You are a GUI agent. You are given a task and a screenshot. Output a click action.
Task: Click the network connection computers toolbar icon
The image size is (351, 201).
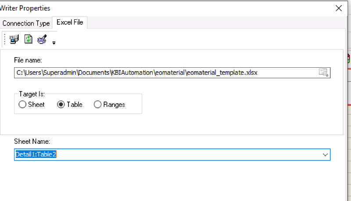coord(14,39)
